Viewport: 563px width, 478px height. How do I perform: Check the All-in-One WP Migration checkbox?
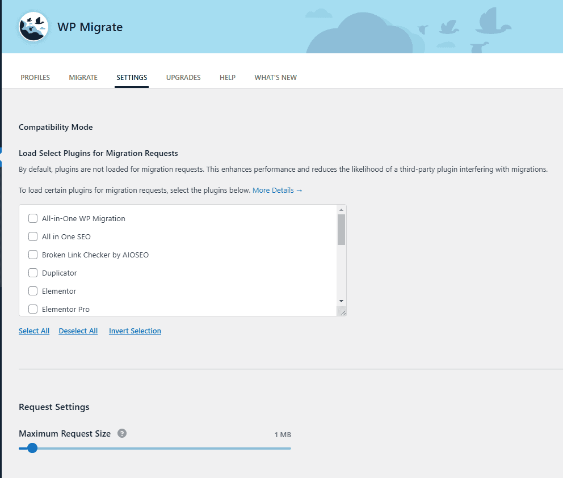(x=33, y=218)
